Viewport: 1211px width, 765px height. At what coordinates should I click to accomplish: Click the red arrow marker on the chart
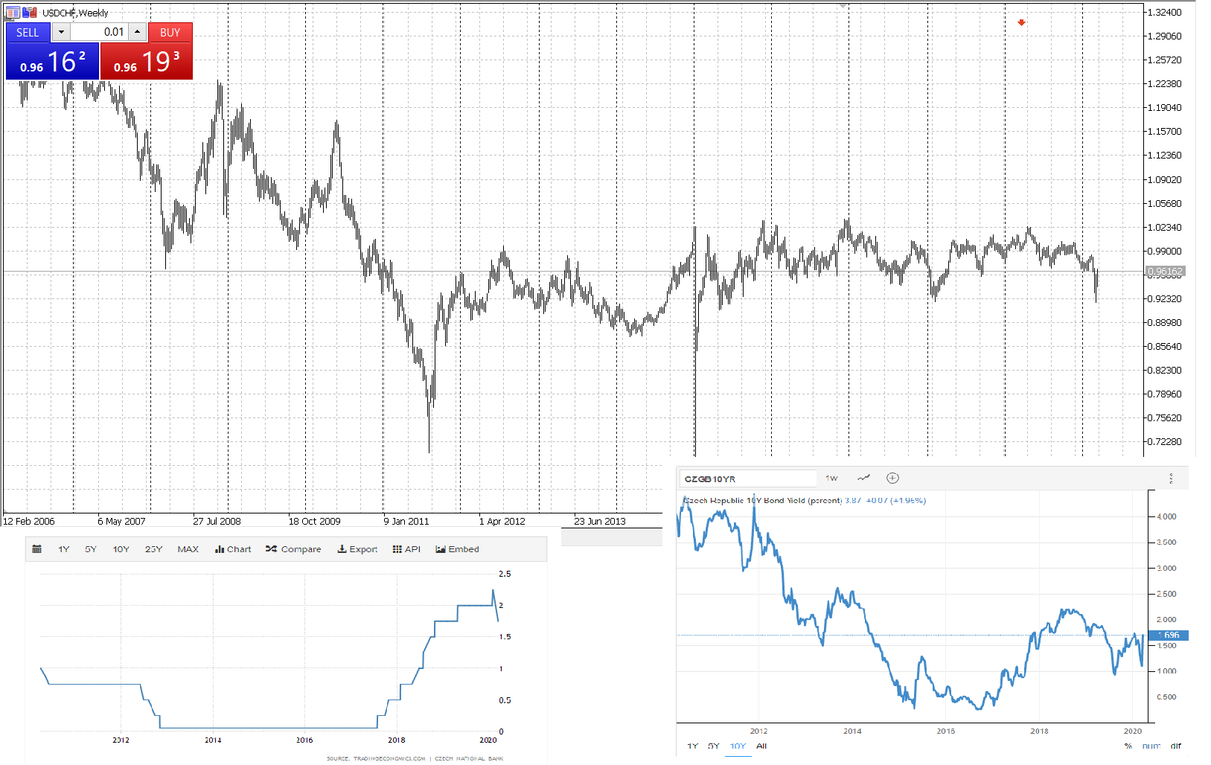pyautogui.click(x=1021, y=22)
